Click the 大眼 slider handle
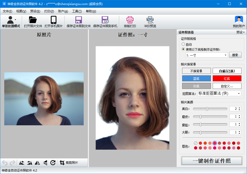The height and width of the screenshot is (174, 247). click(200, 133)
